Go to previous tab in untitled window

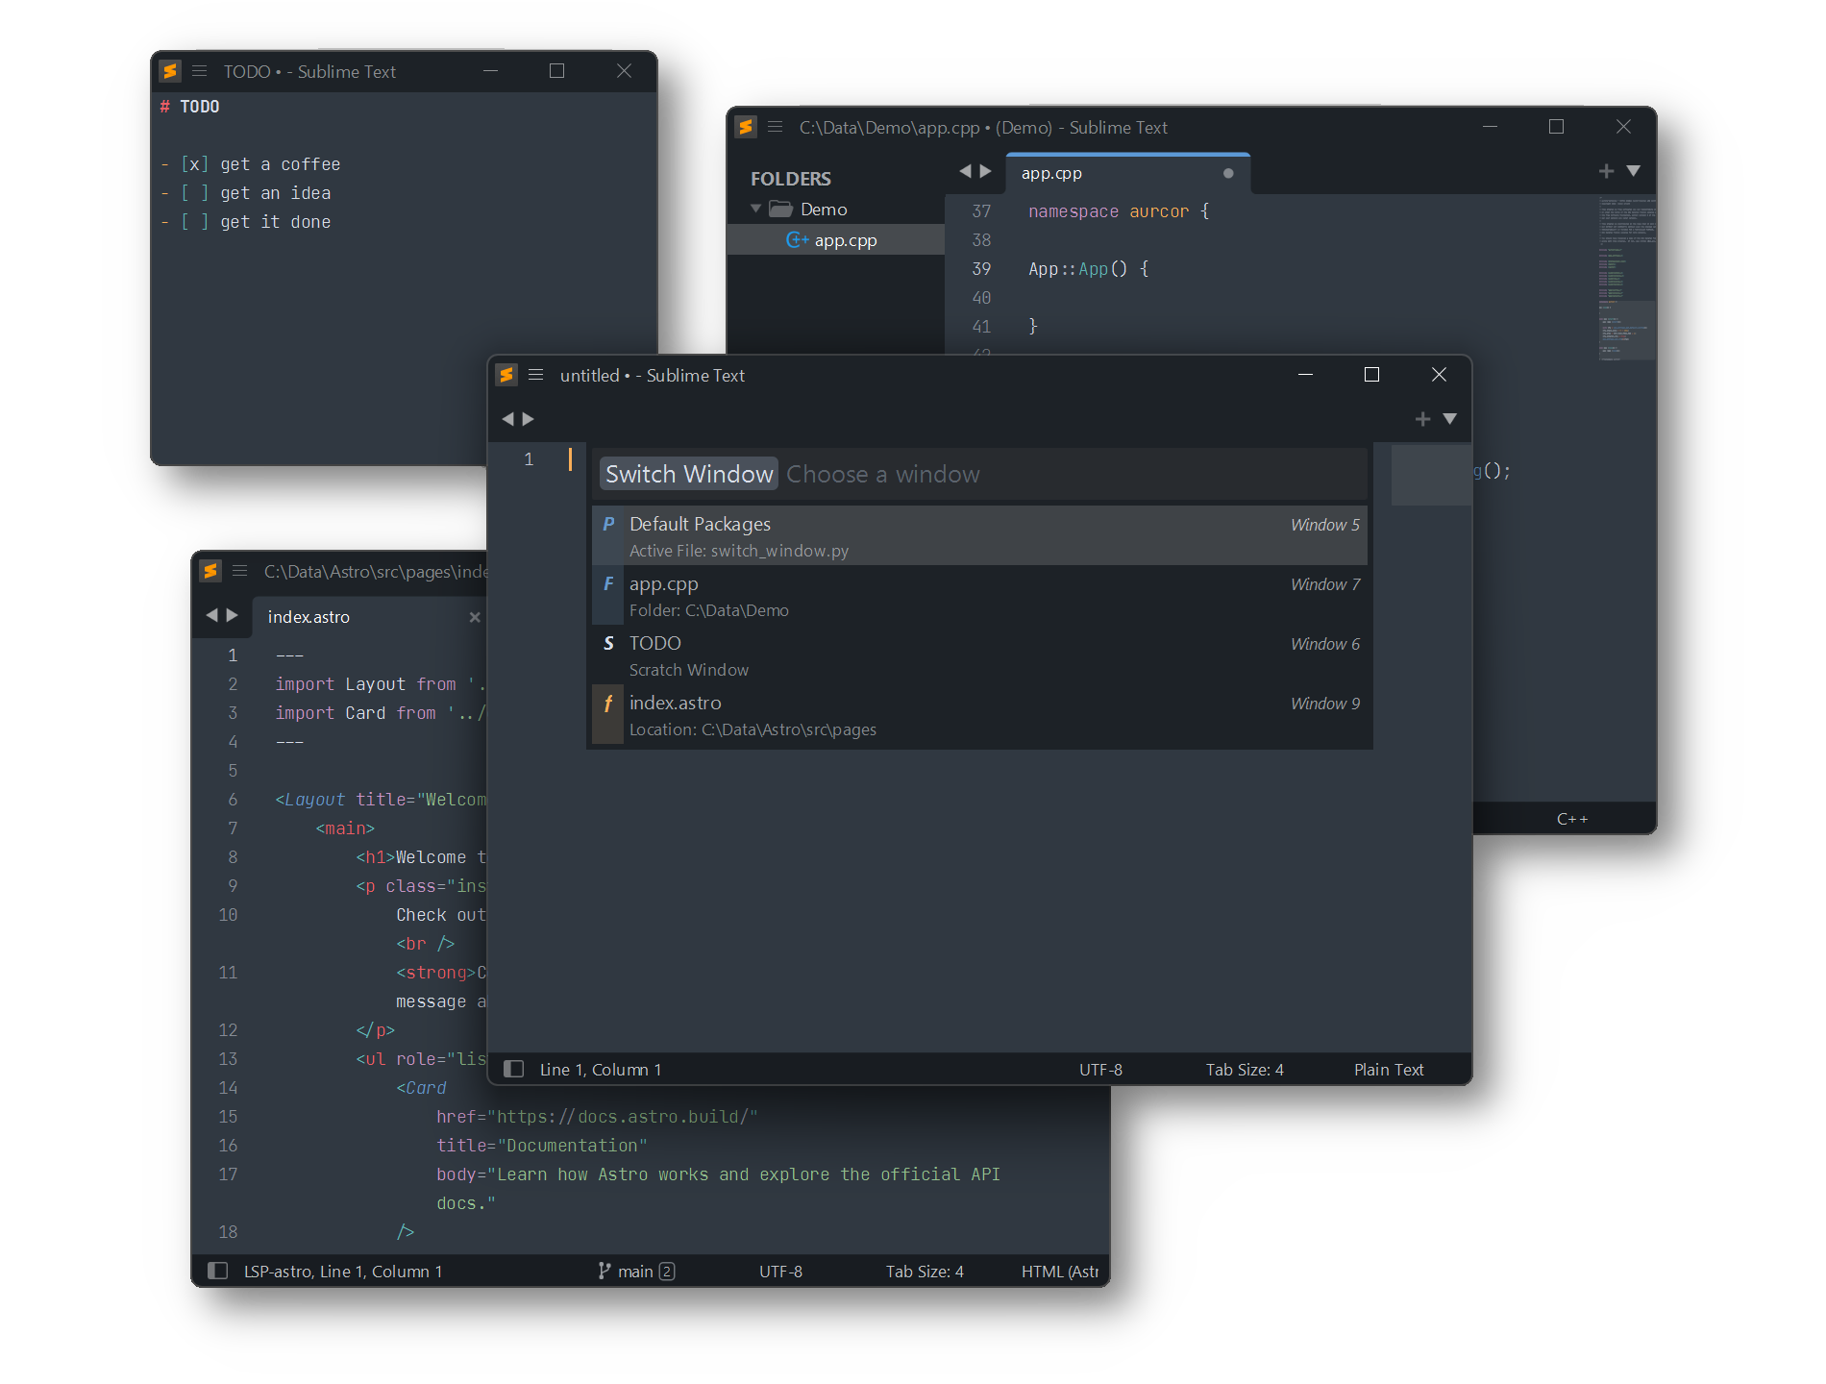coord(507,419)
